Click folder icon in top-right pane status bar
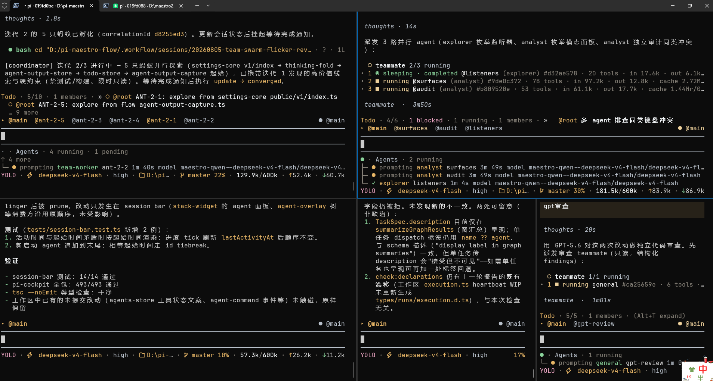The height and width of the screenshot is (381, 713). [501, 191]
